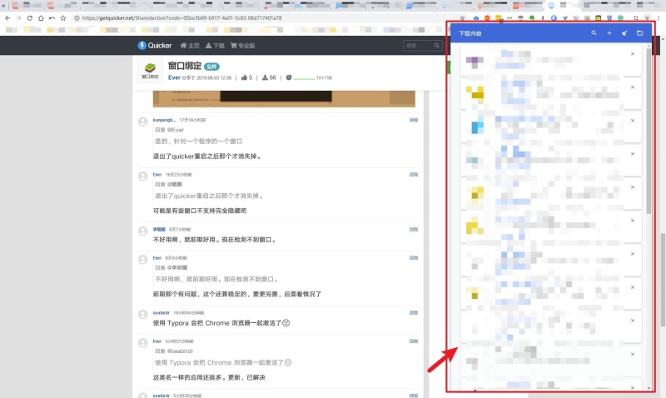Click avatar beside kunpeng9's comment

tap(142, 122)
